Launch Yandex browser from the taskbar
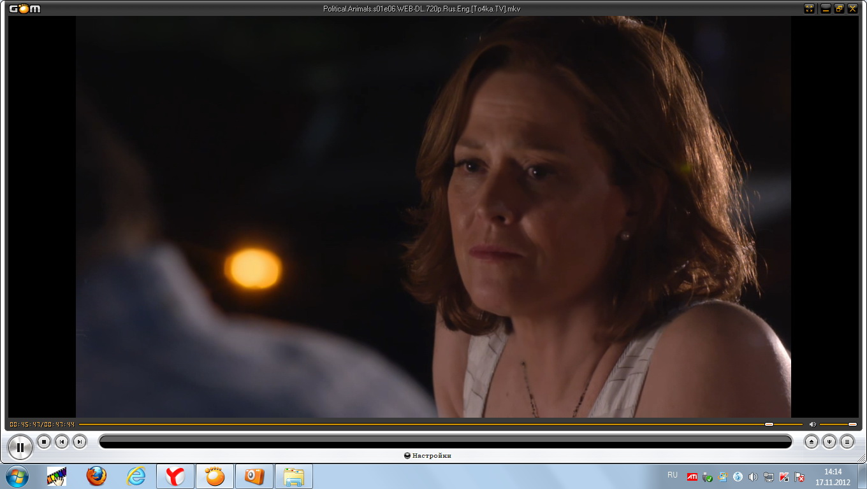 175,476
